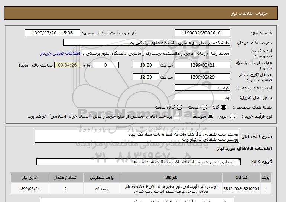
Task: Click the تاریخ نیاز column header
Action: 29,178
